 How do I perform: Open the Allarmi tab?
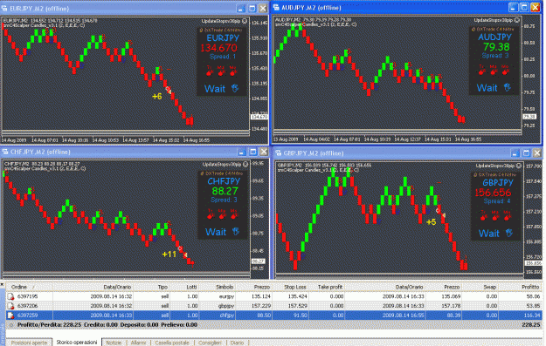click(x=139, y=343)
